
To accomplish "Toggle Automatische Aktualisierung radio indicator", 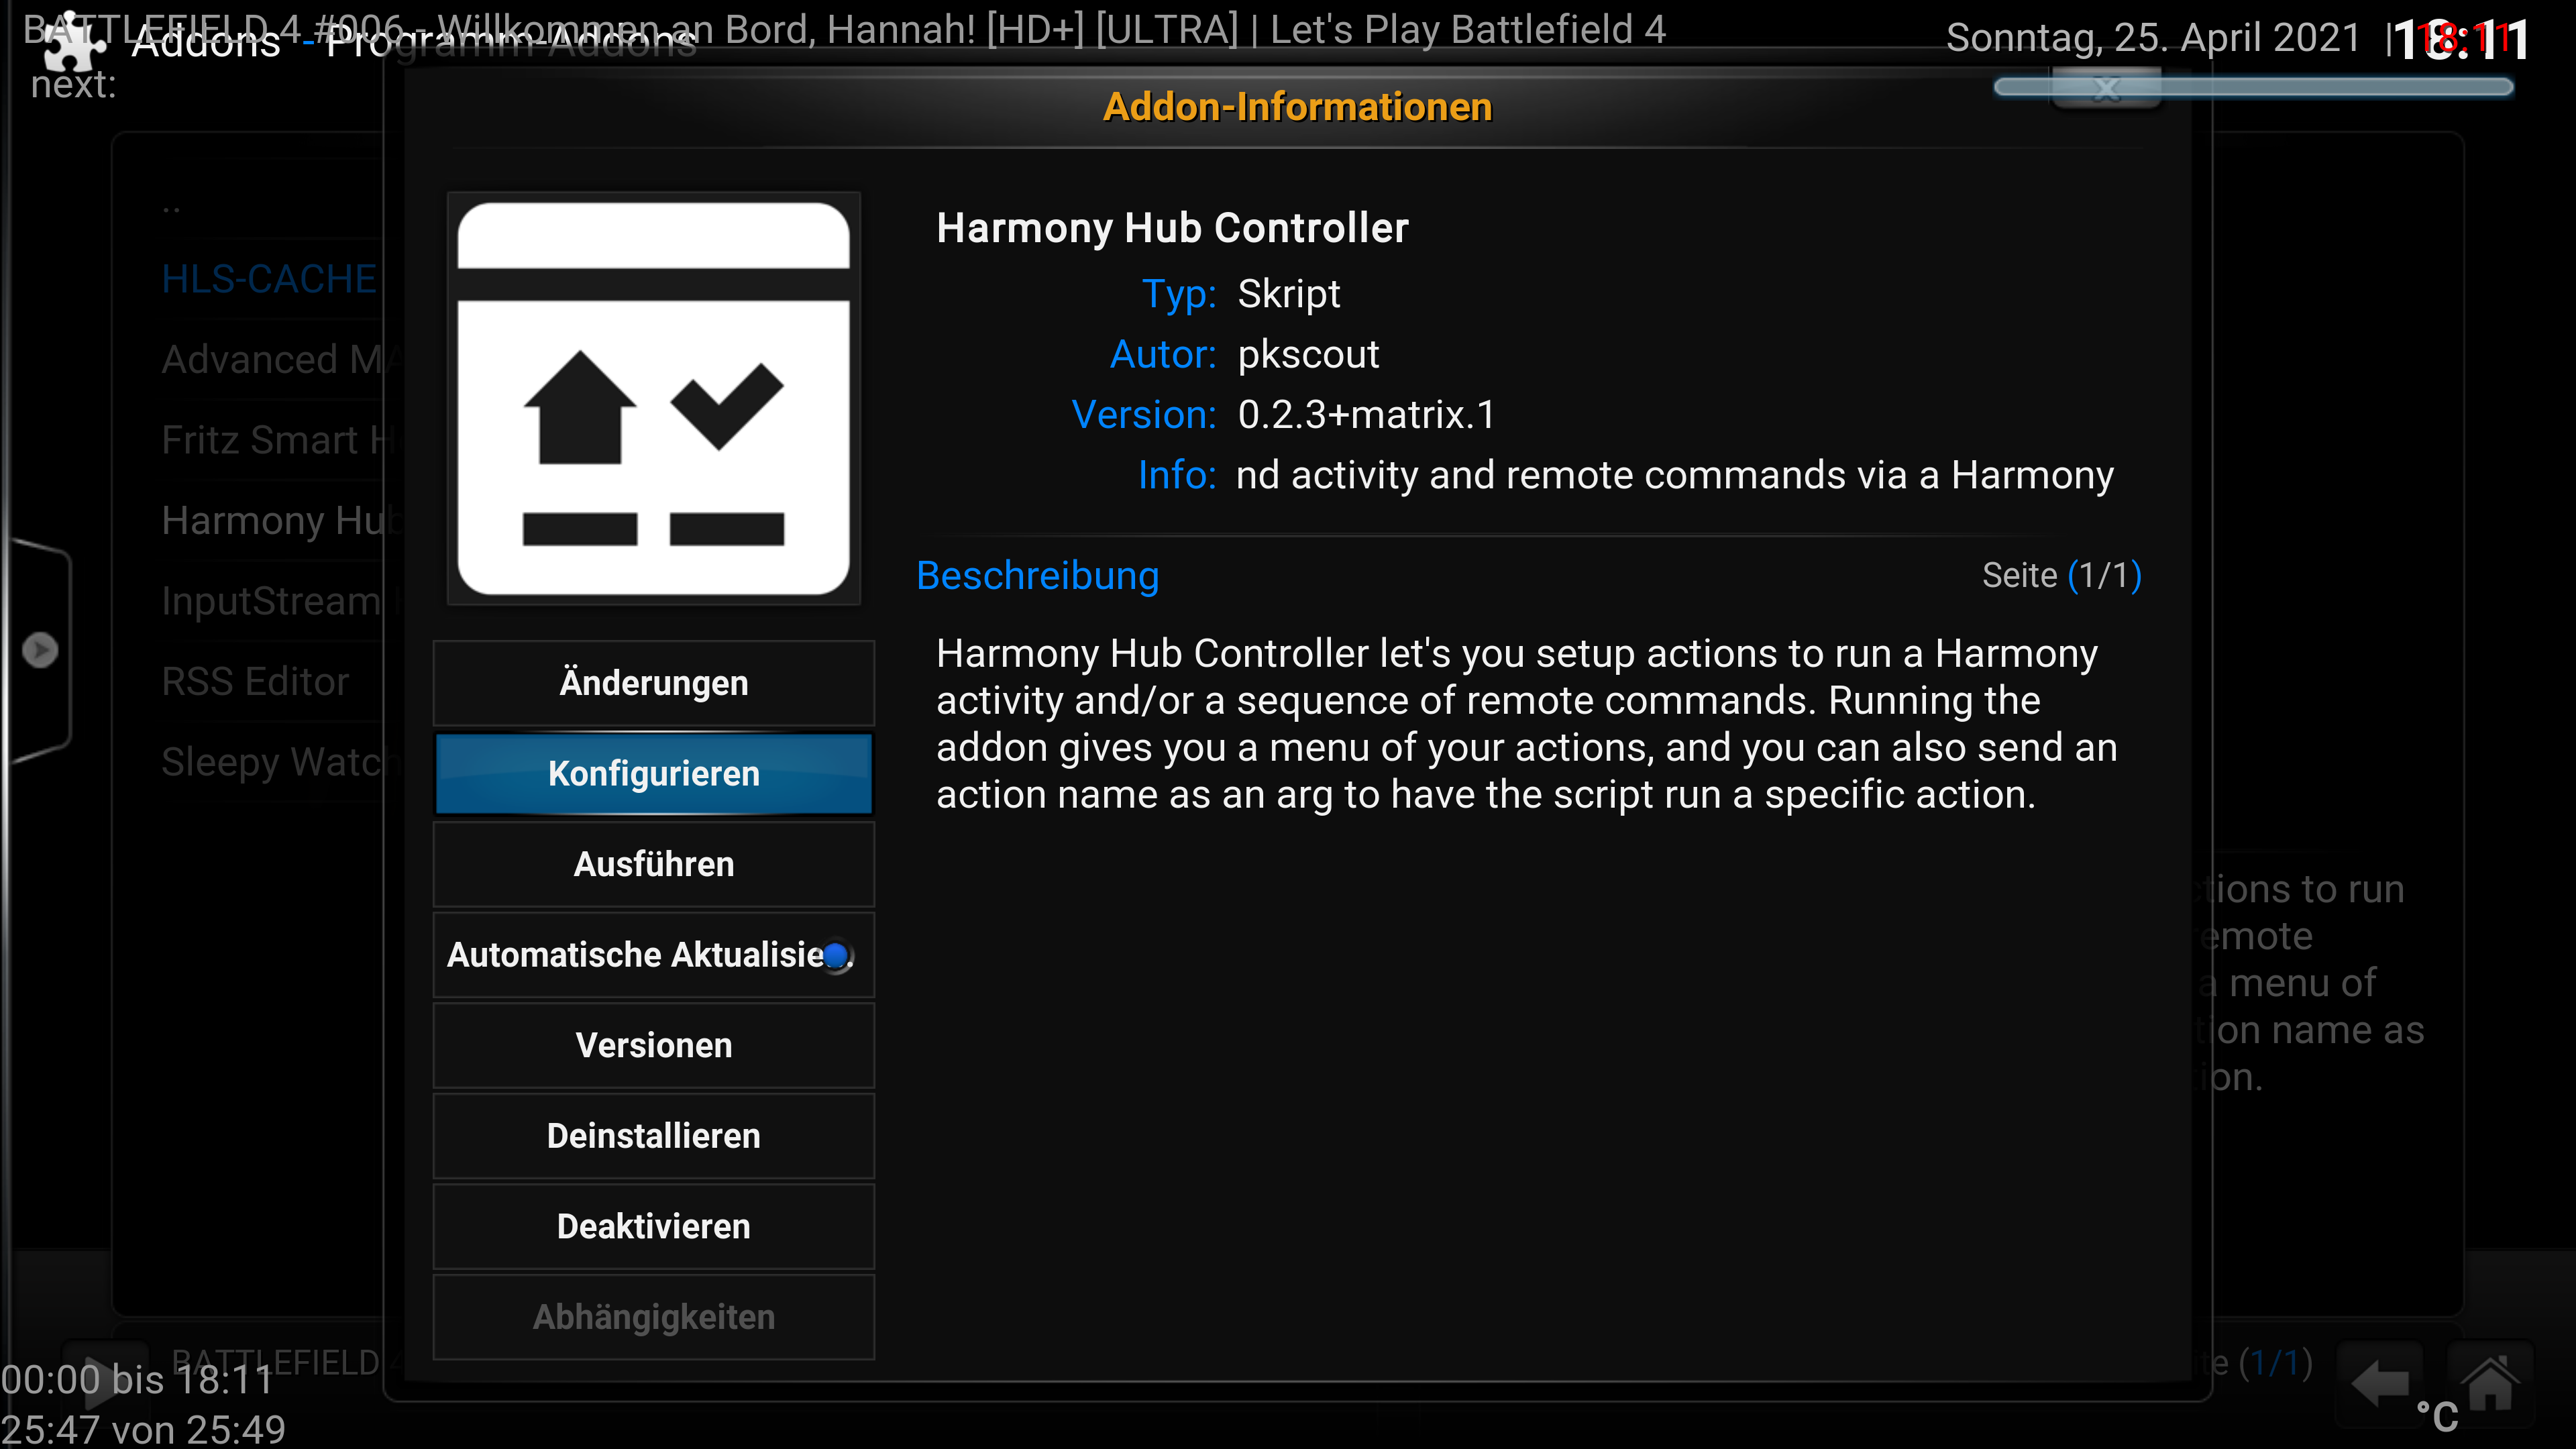I will (837, 955).
